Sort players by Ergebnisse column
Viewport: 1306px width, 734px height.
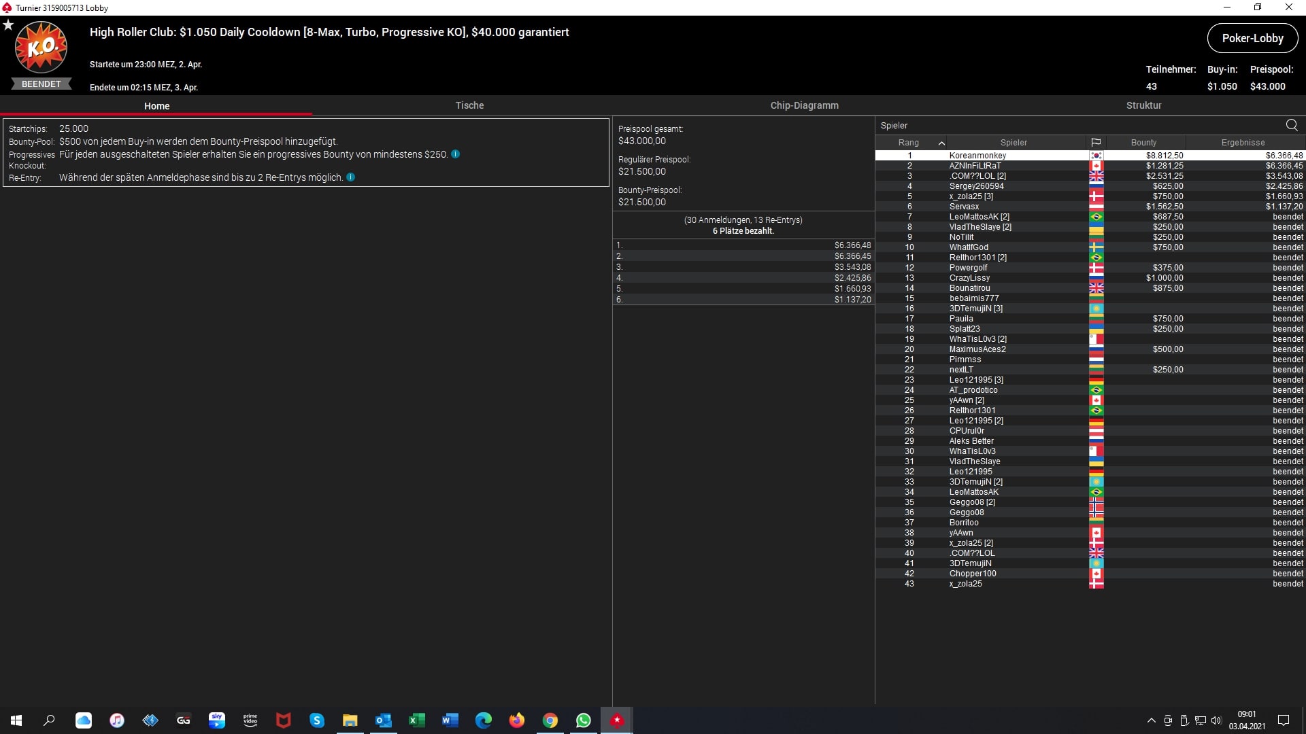coord(1243,143)
